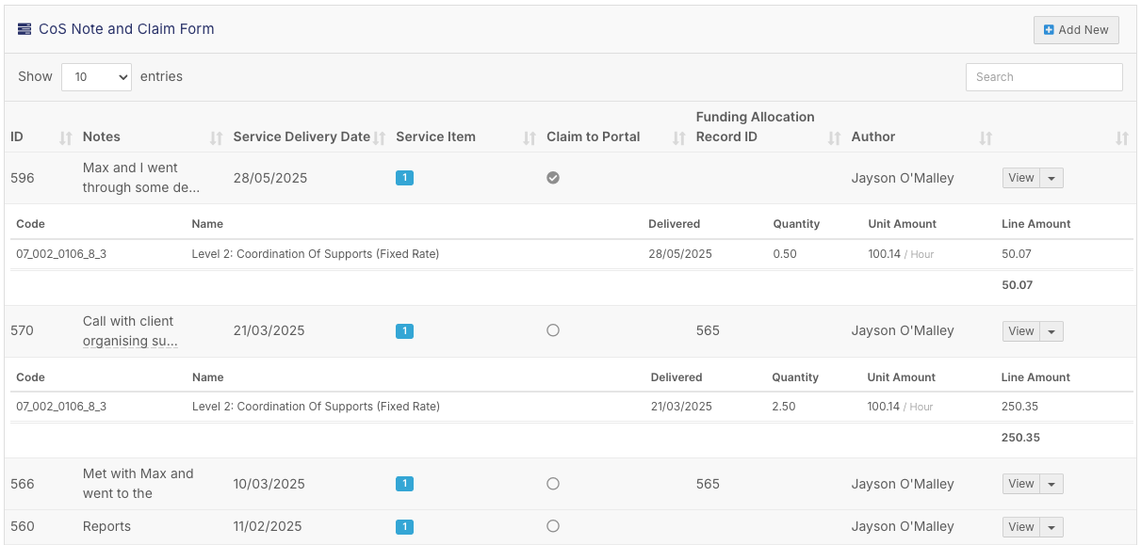Image resolution: width=1141 pixels, height=545 pixels.
Task: Click note 'Call with client organising su...'
Action: point(130,331)
